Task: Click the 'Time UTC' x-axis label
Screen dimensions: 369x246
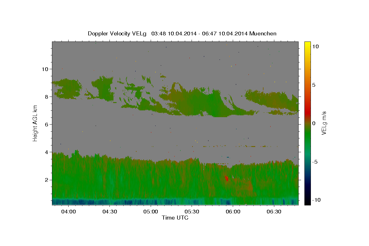Action: 175,218
